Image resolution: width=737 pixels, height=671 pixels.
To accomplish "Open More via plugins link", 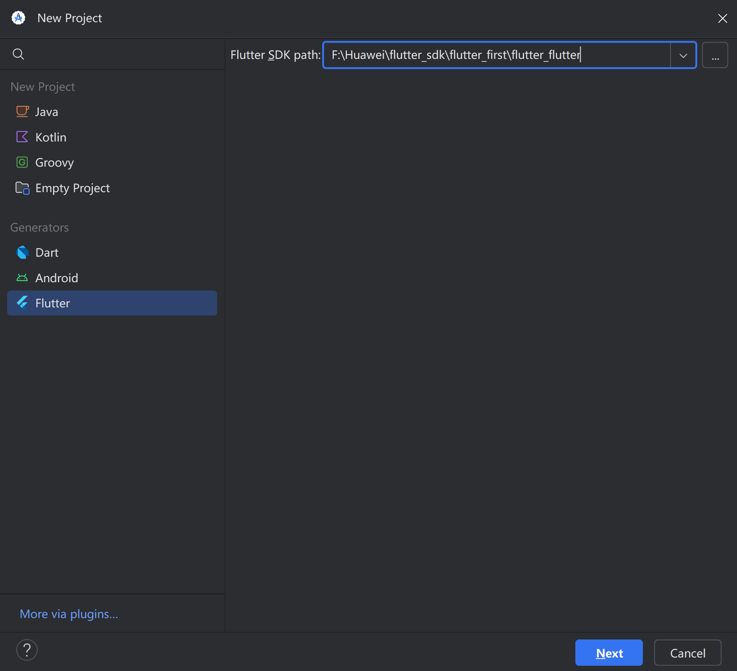I will coord(69,614).
